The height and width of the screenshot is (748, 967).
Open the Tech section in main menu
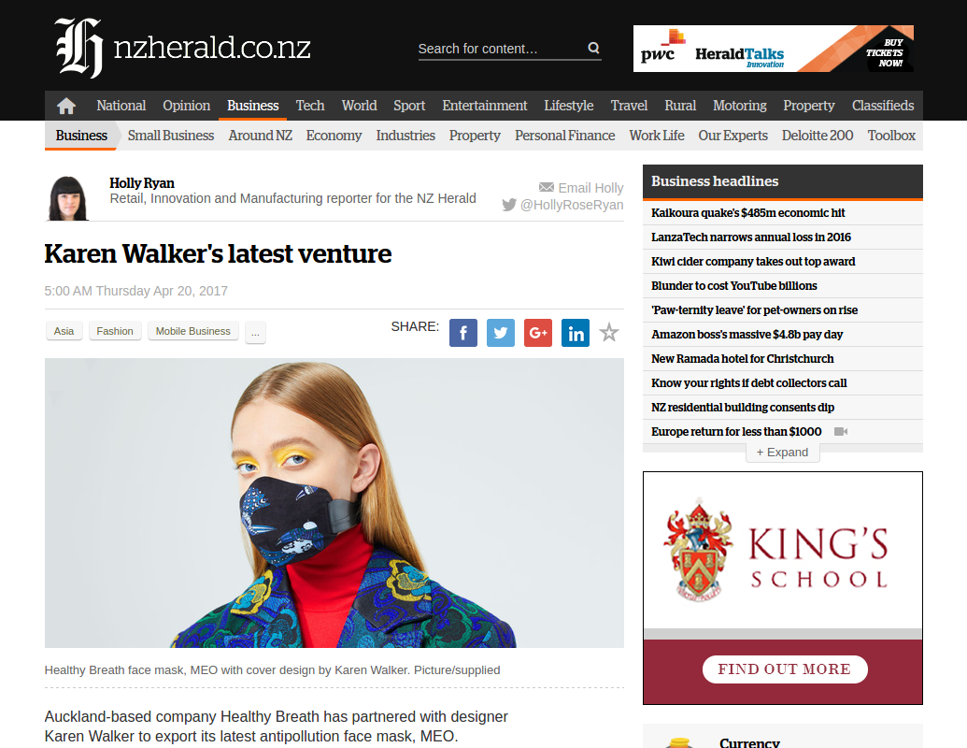click(x=309, y=106)
